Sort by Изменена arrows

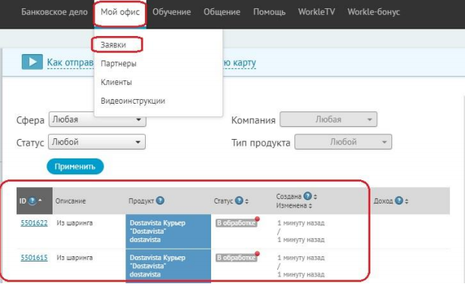click(310, 206)
